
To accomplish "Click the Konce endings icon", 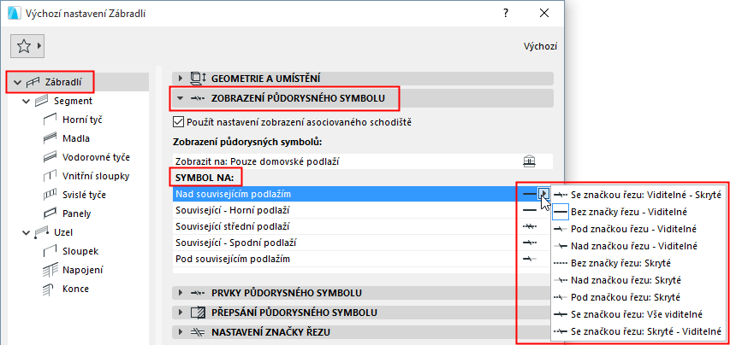I will click(50, 289).
